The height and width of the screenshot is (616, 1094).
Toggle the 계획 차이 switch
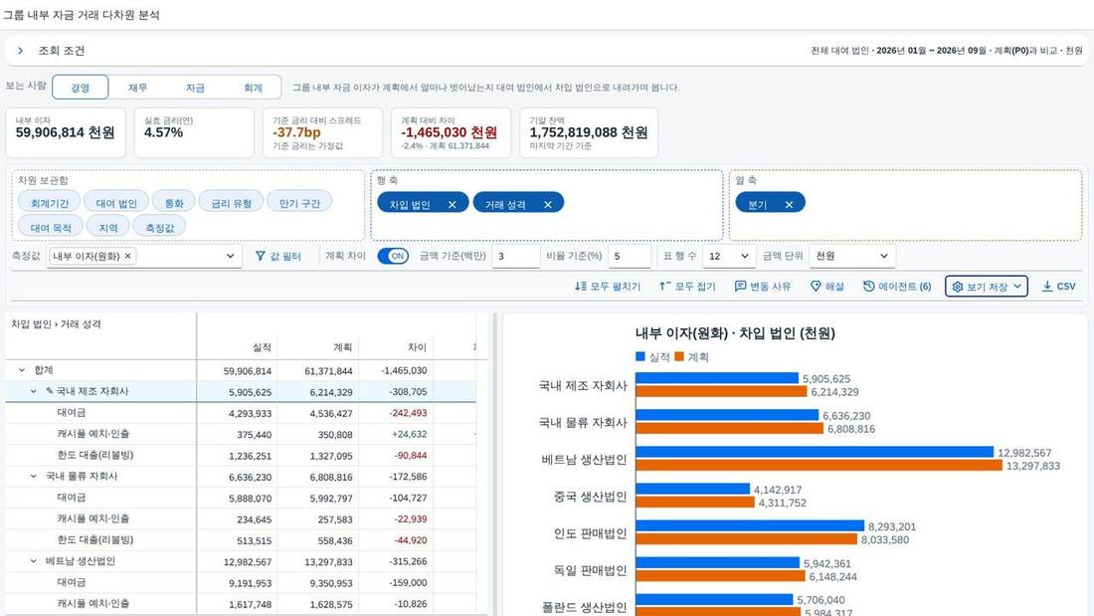393,257
